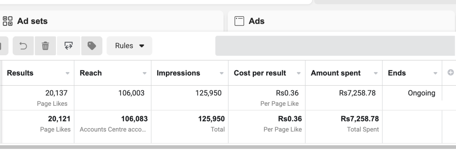
Task: Open Cost per result dropdown arrow
Action: pyautogui.click(x=298, y=73)
